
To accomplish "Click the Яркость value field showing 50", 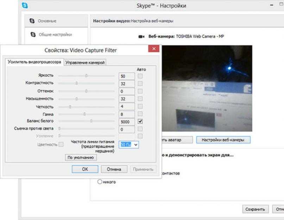I will click(127, 76).
